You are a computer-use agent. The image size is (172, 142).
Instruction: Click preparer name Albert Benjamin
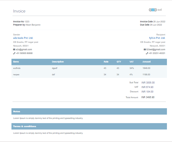click(x=33, y=25)
